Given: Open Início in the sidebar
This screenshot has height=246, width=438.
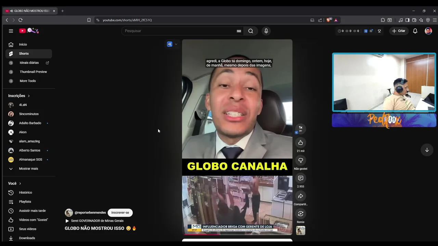Looking at the screenshot, I should [x=29, y=44].
